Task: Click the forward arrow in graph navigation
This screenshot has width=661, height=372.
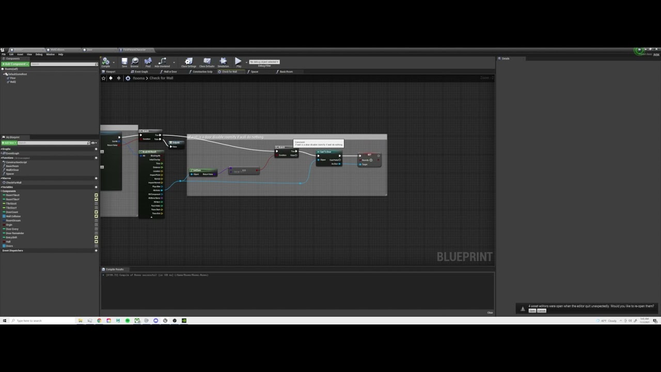Action: point(118,78)
